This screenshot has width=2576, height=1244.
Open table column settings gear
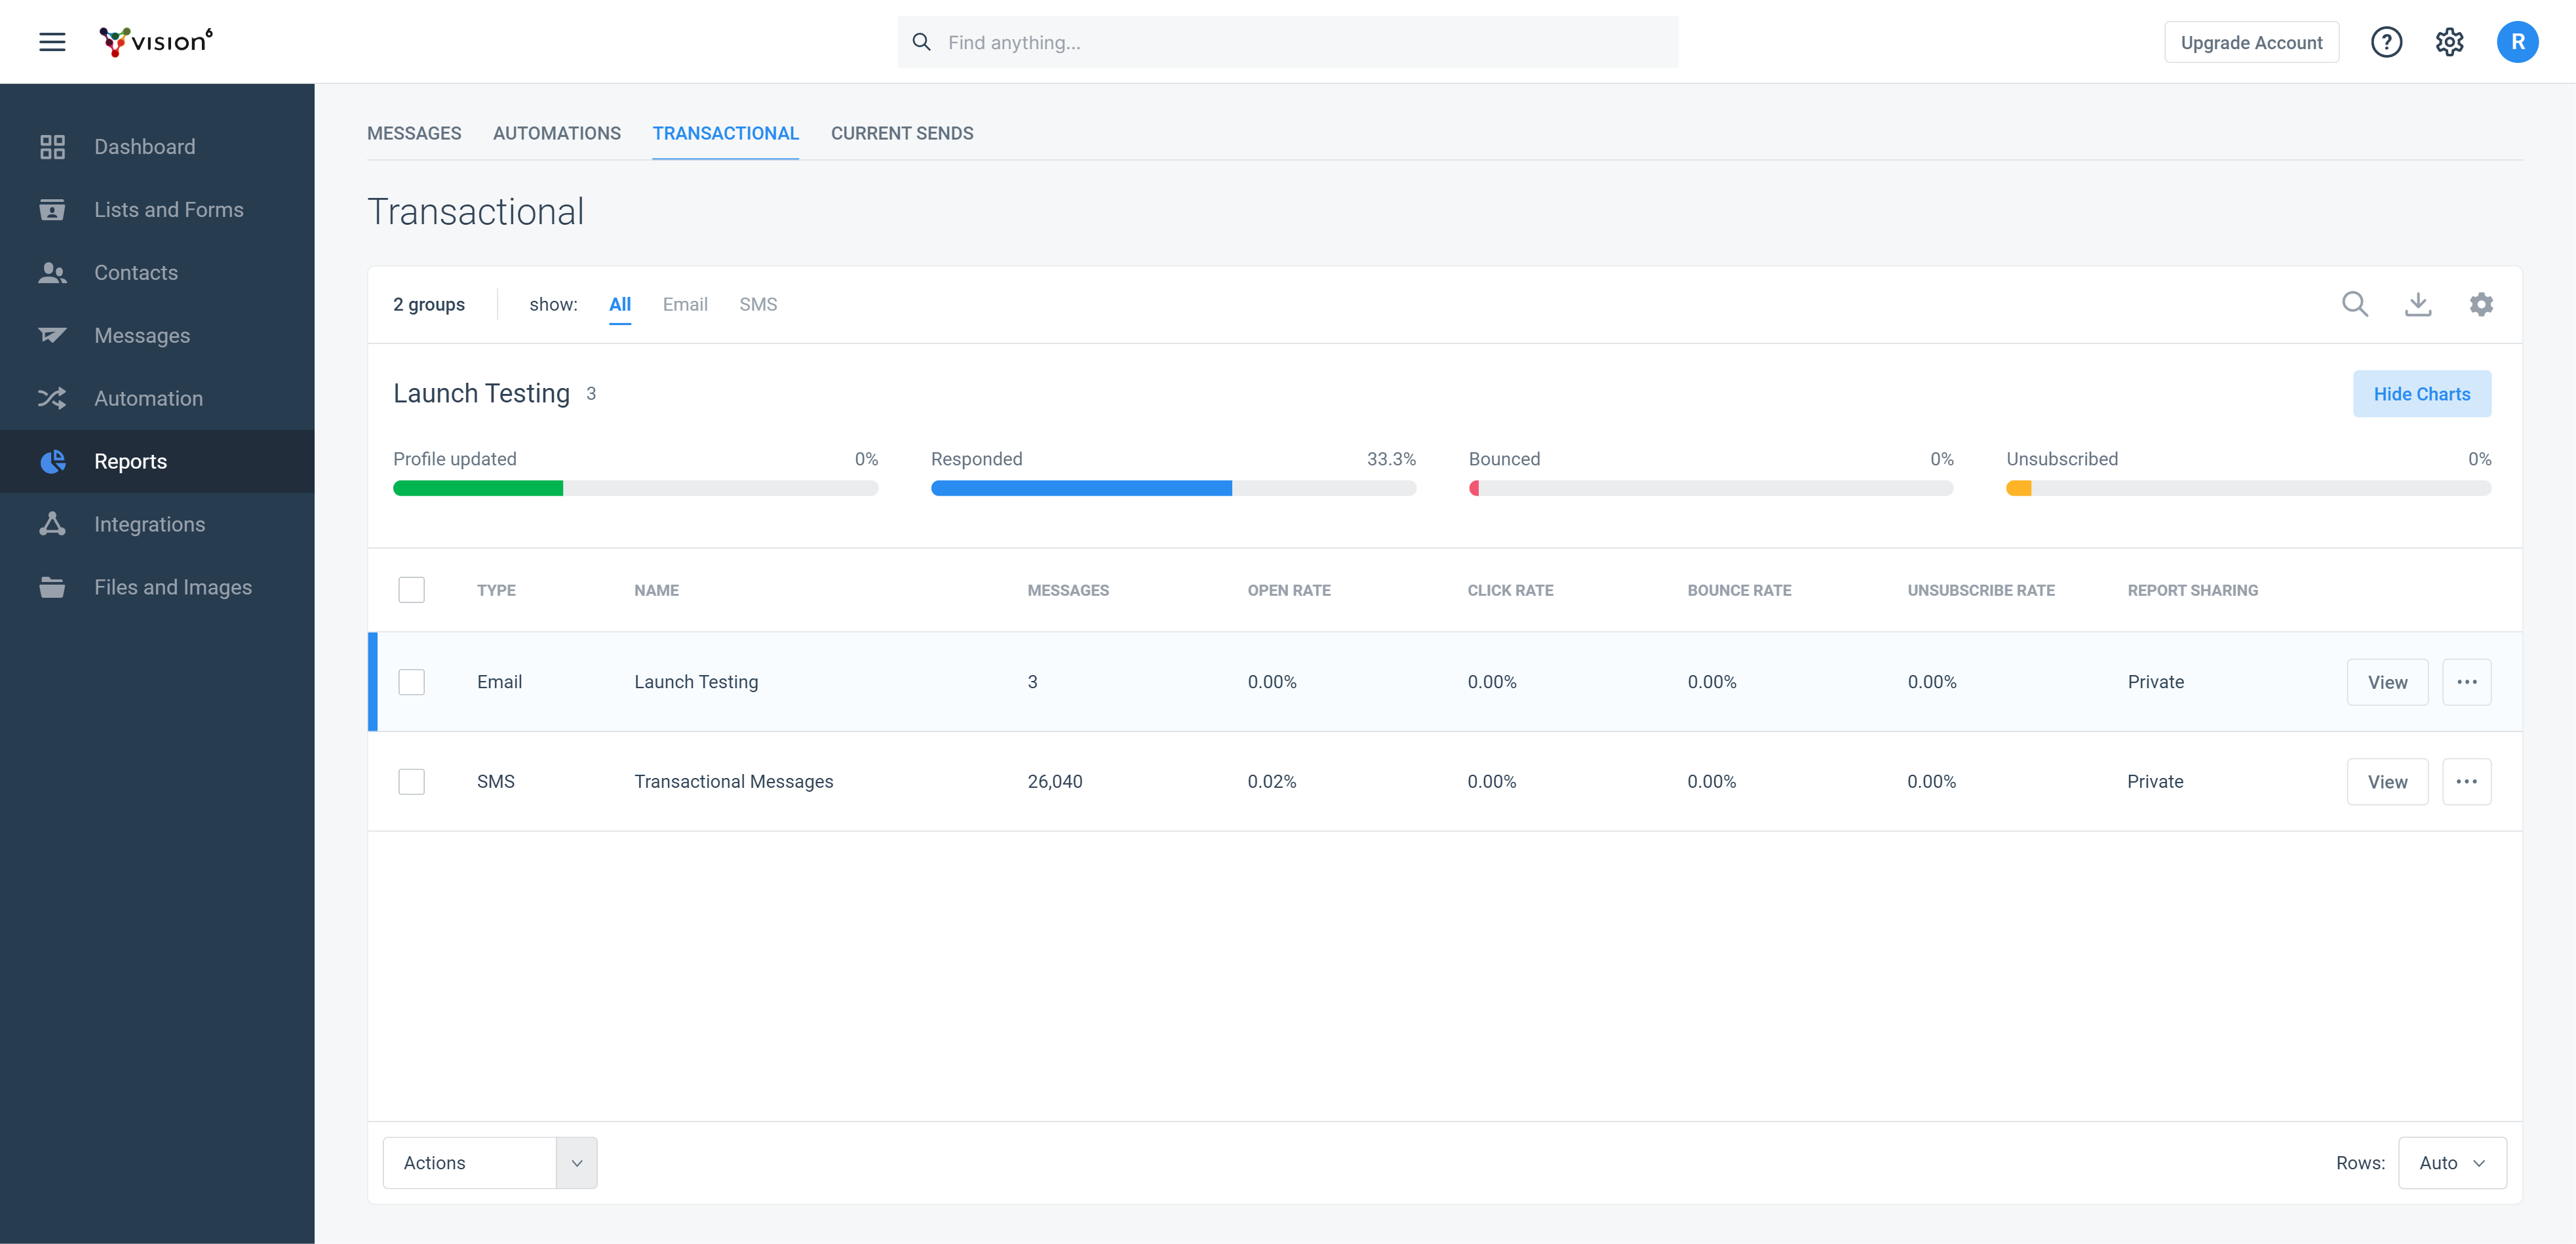2481,304
